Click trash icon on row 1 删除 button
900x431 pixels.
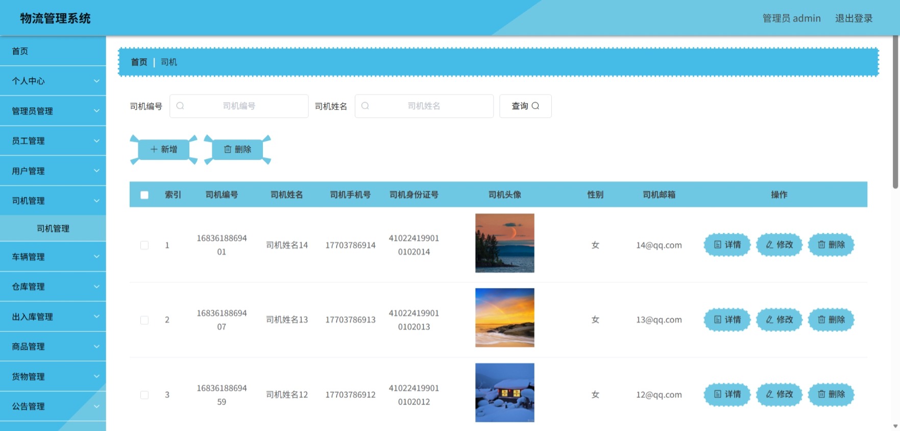[821, 245]
